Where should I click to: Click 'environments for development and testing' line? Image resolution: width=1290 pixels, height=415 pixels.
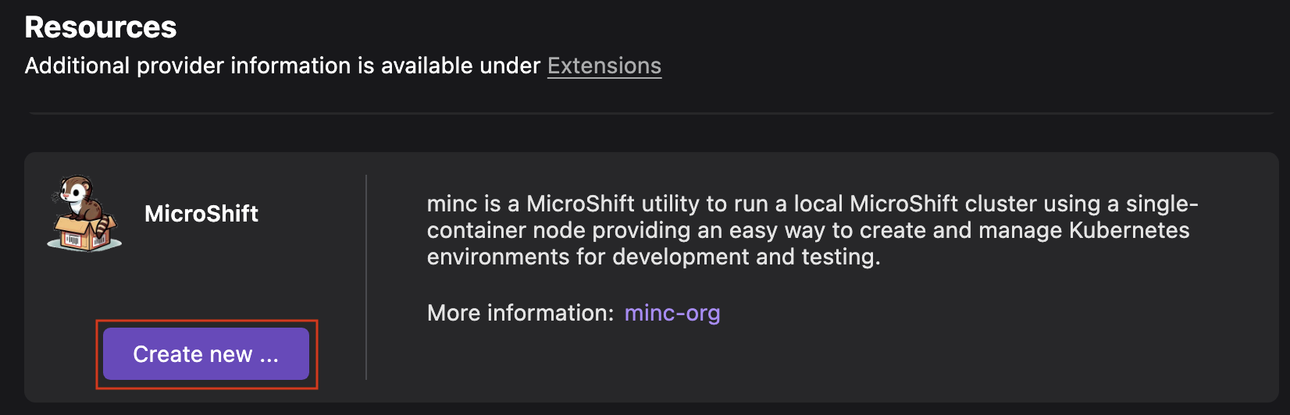(x=653, y=257)
